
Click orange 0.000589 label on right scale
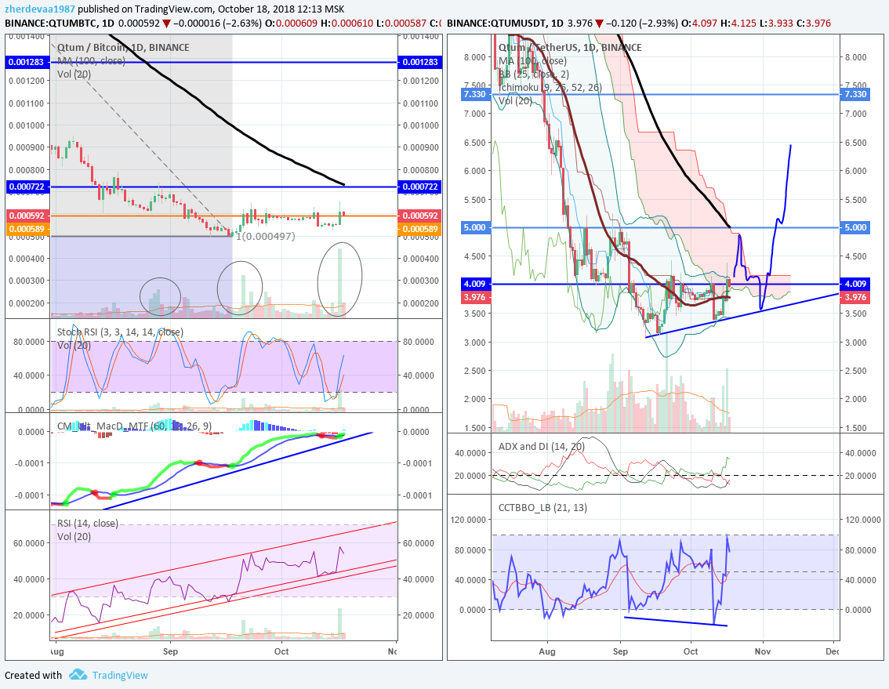[419, 229]
